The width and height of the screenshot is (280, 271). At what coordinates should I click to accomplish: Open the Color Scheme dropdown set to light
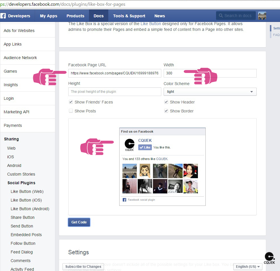210,92
